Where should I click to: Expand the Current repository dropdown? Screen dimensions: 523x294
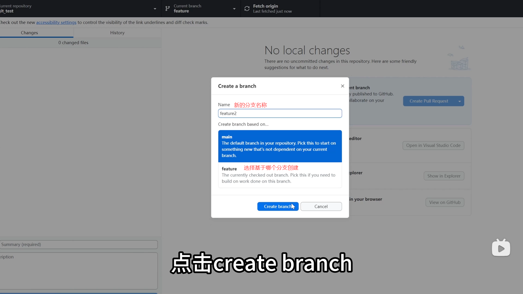(x=155, y=9)
